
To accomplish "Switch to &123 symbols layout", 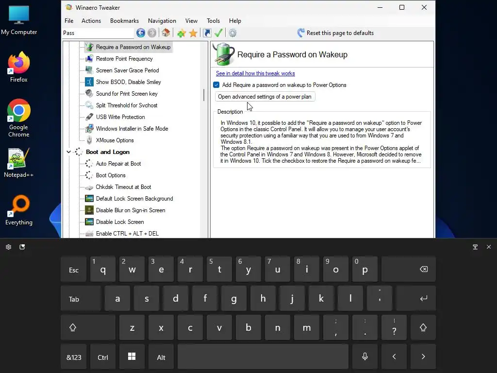I will point(74,356).
